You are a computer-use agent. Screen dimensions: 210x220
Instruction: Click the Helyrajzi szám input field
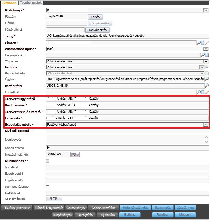123,55
